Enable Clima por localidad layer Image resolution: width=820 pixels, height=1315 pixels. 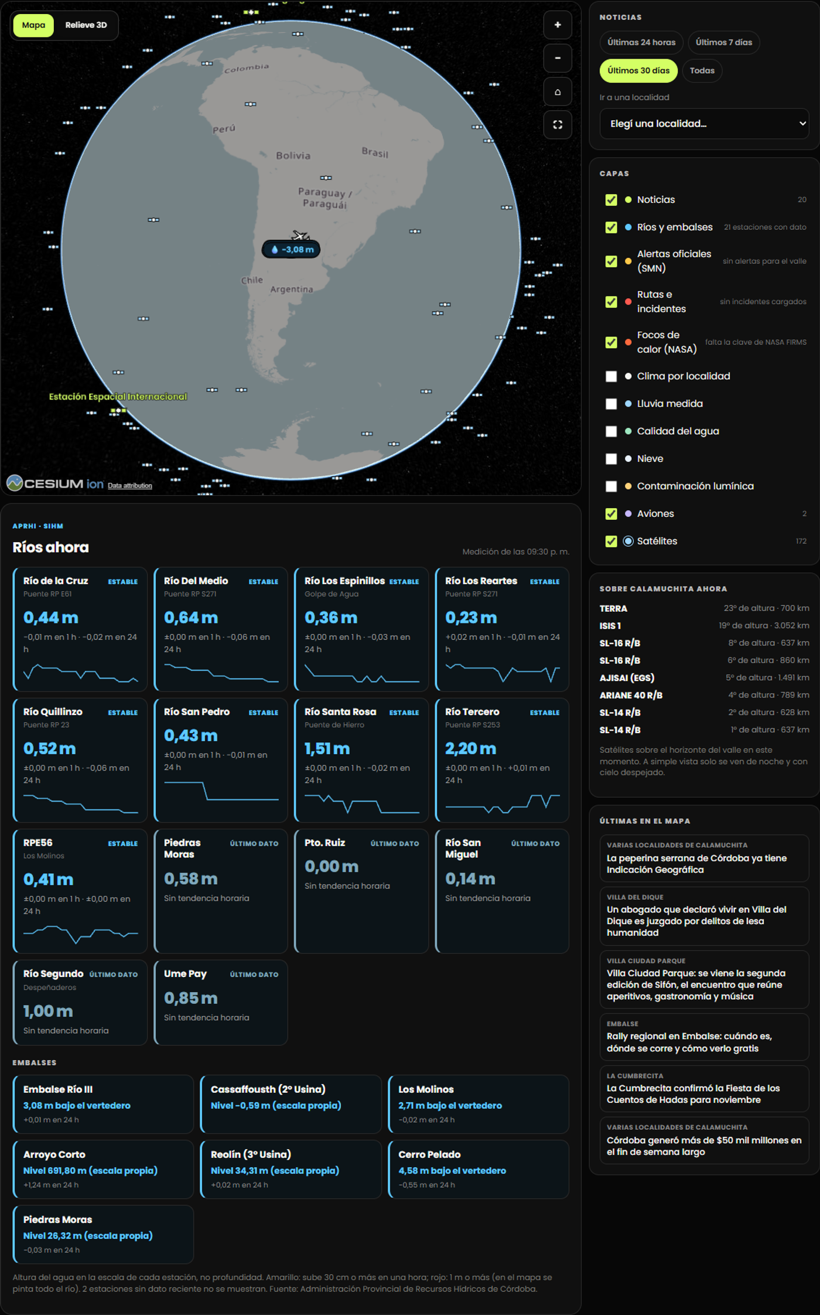coord(611,376)
